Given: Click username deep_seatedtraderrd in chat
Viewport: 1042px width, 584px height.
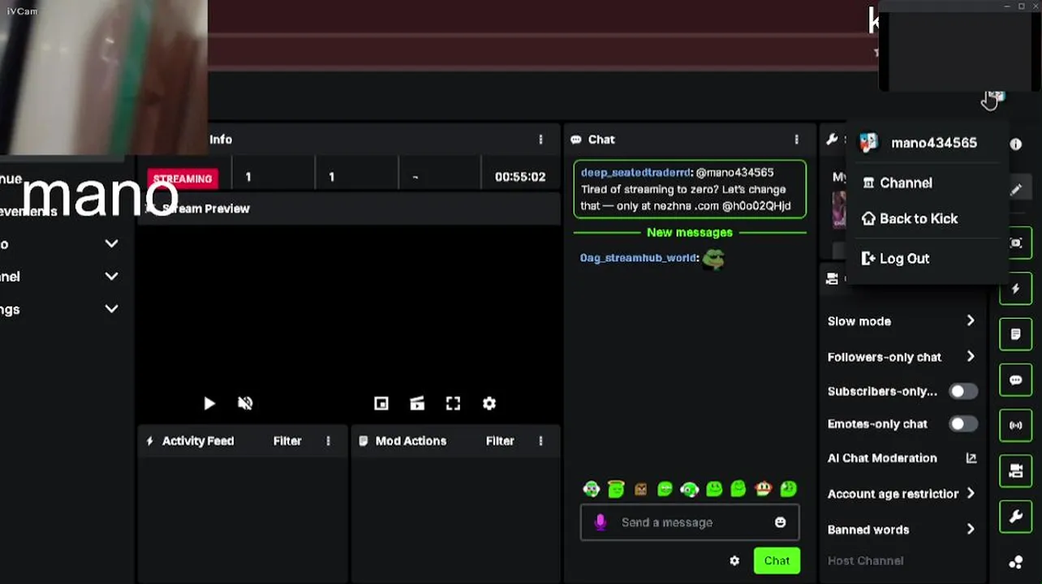Looking at the screenshot, I should point(636,173).
